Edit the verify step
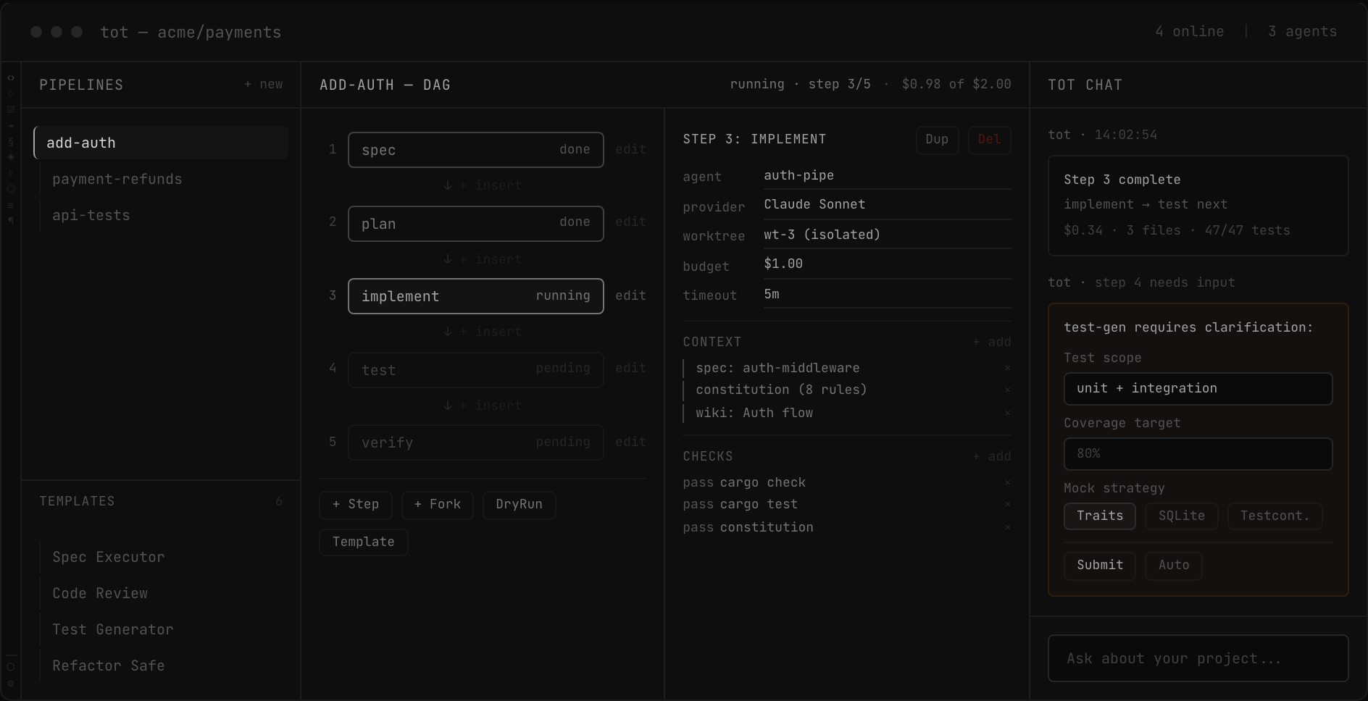Screen dimensions: 1368x701 pyautogui.click(x=630, y=442)
